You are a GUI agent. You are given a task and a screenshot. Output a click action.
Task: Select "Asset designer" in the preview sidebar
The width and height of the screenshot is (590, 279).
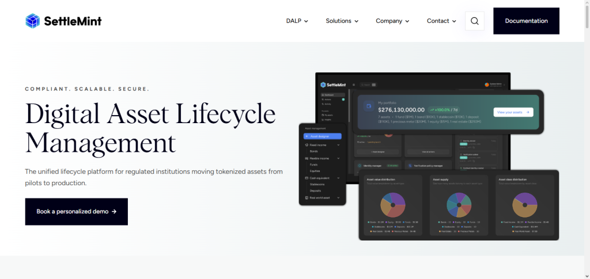(323, 136)
